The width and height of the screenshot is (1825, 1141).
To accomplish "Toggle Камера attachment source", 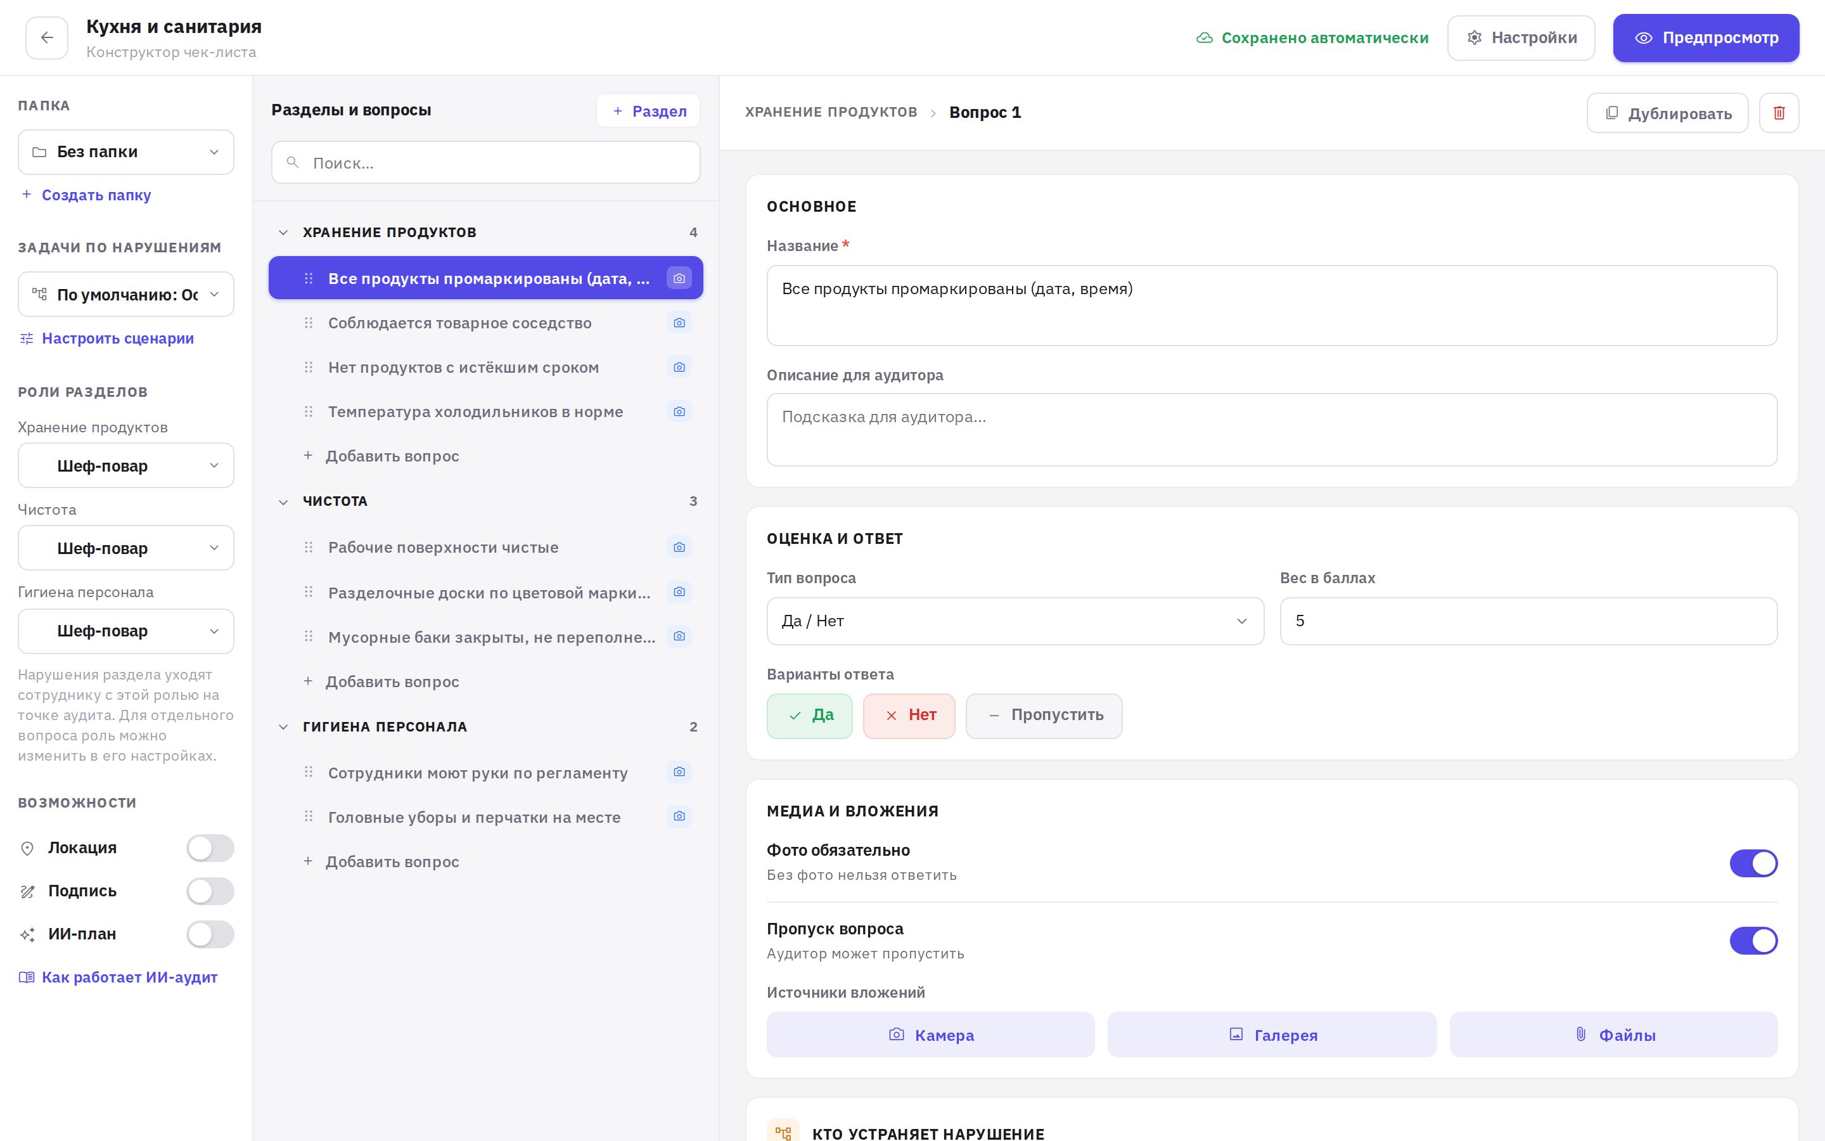I will click(x=930, y=1035).
